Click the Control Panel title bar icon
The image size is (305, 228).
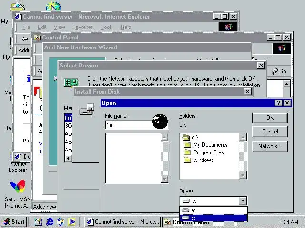pyautogui.click(x=37, y=38)
